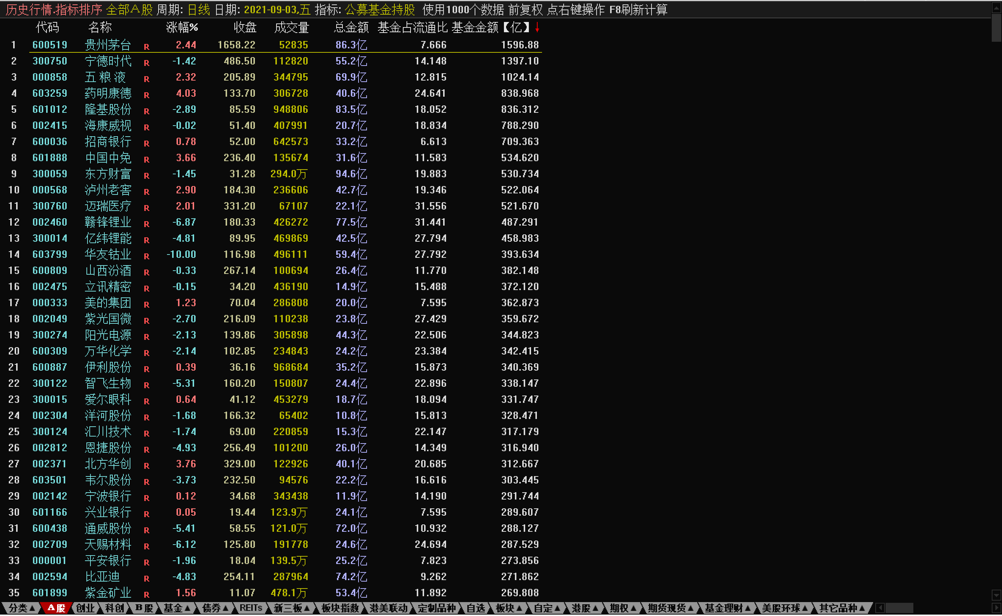This screenshot has height=616, width=1002.
Task: Switch to the 创业 tab
Action: tap(85, 608)
